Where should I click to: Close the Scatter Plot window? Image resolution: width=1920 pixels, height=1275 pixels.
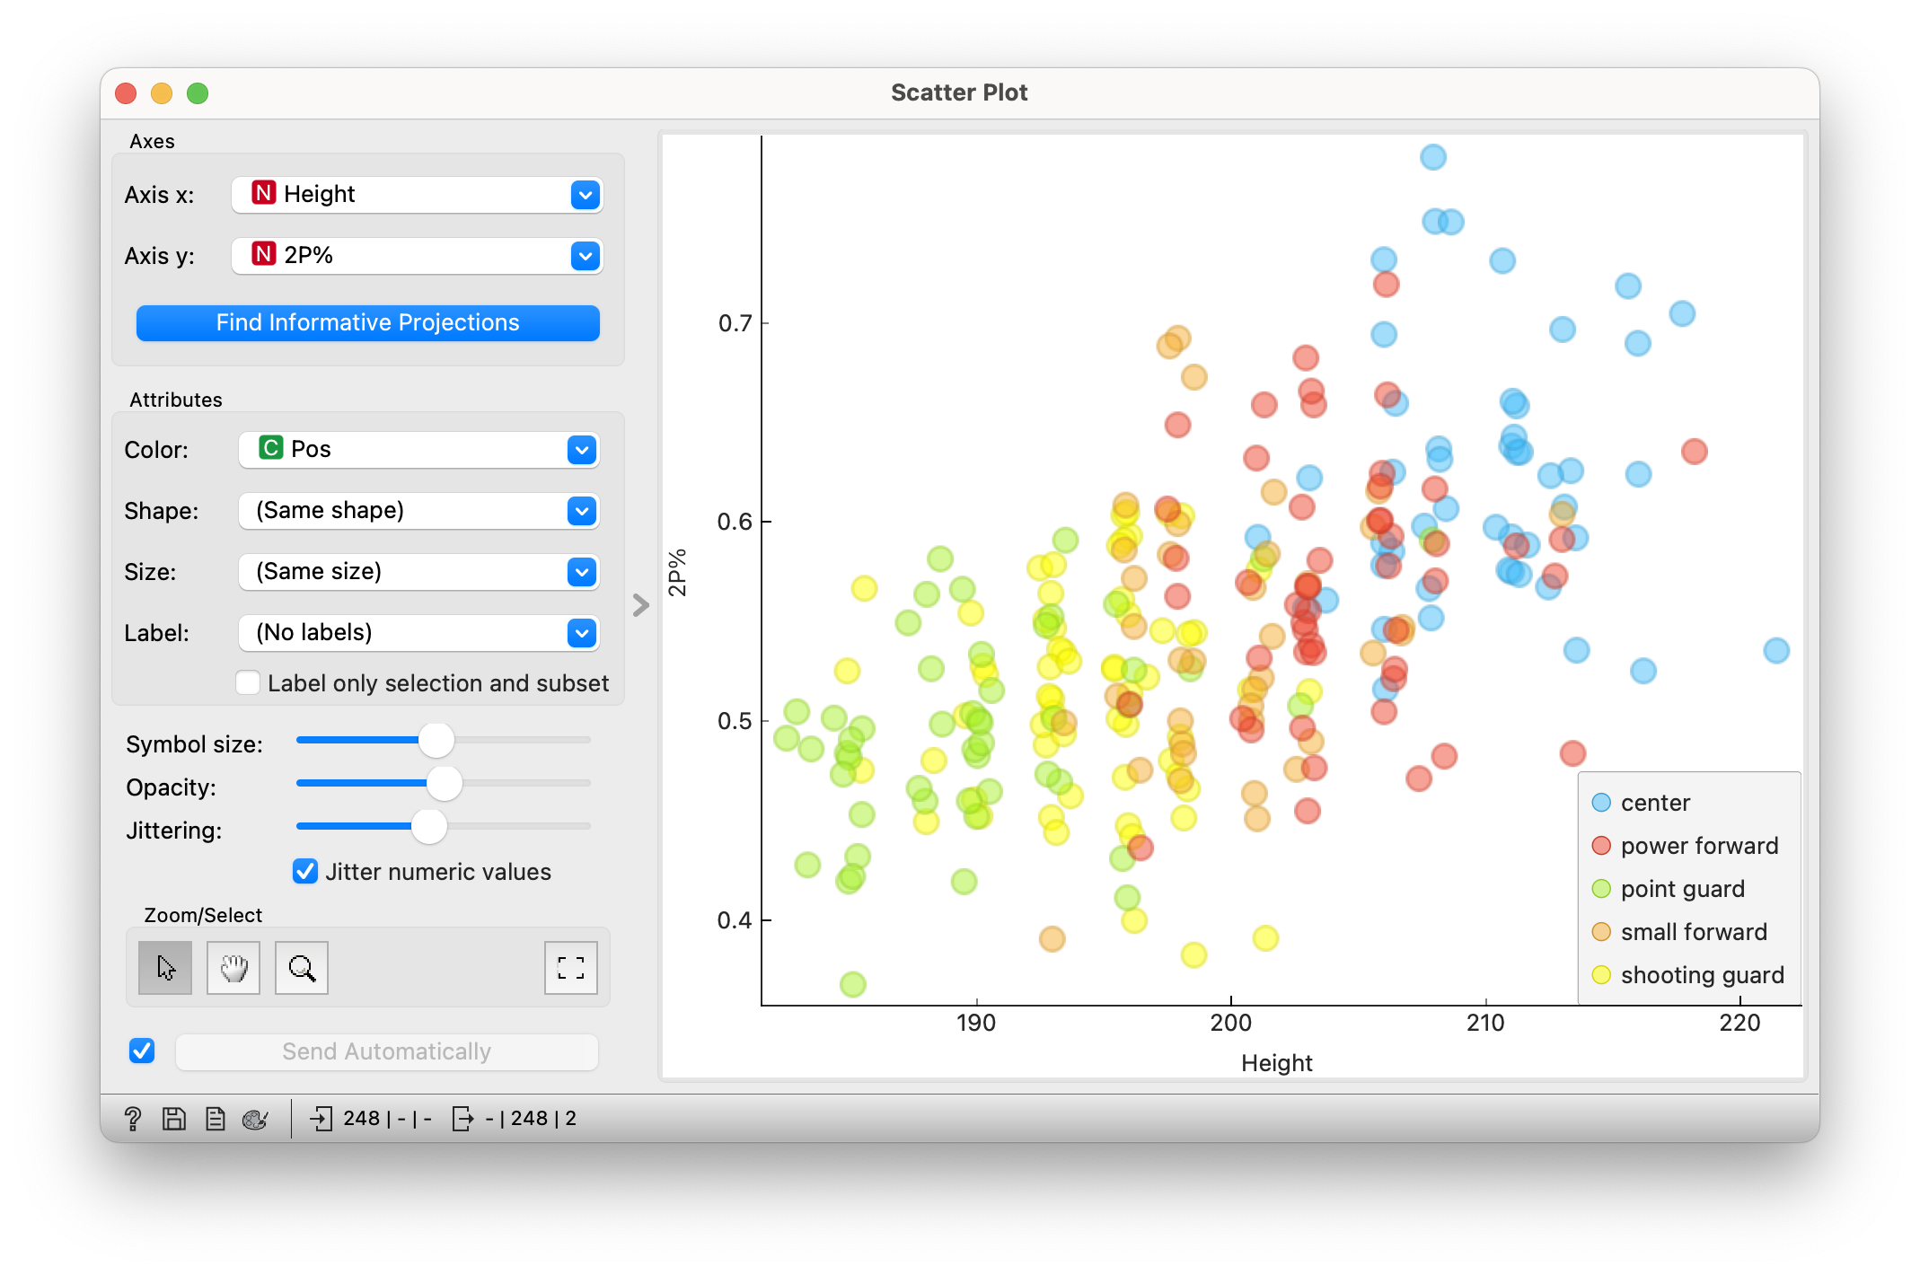click(126, 92)
